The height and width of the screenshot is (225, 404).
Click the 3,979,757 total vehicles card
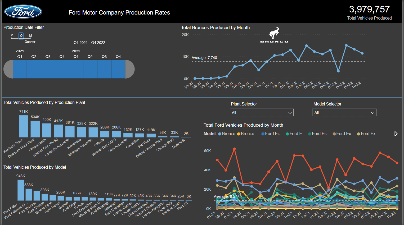click(x=370, y=12)
